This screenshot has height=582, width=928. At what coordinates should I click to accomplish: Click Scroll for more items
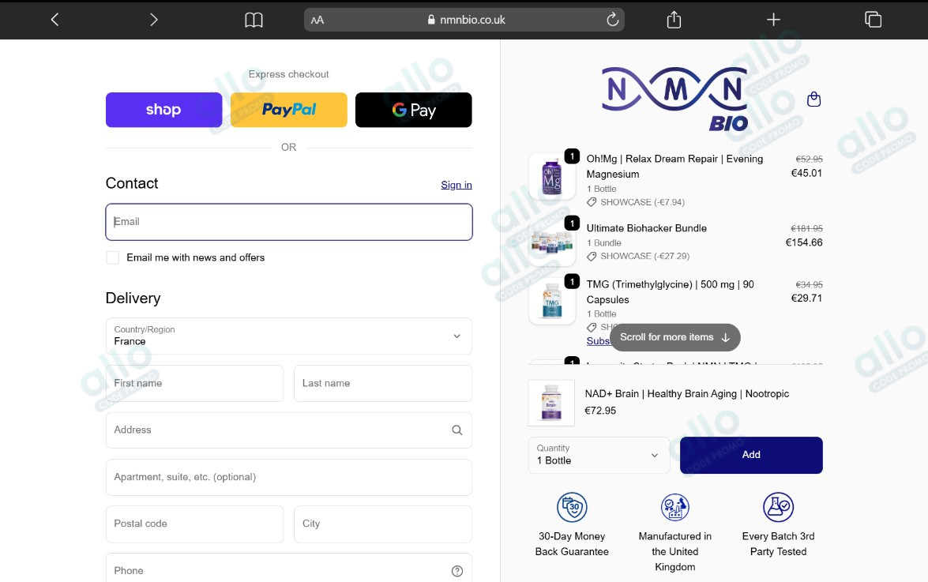tap(674, 337)
